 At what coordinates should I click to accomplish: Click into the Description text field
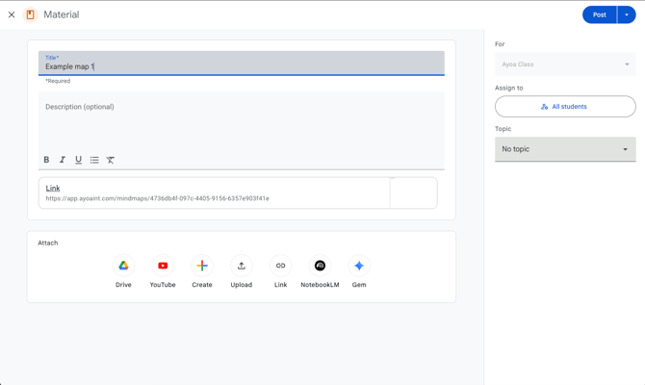pyautogui.click(x=241, y=120)
